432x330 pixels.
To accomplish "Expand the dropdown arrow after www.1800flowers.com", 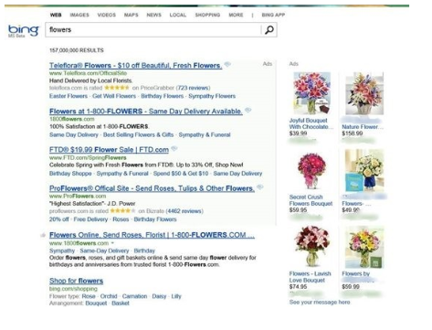I will [x=112, y=243].
